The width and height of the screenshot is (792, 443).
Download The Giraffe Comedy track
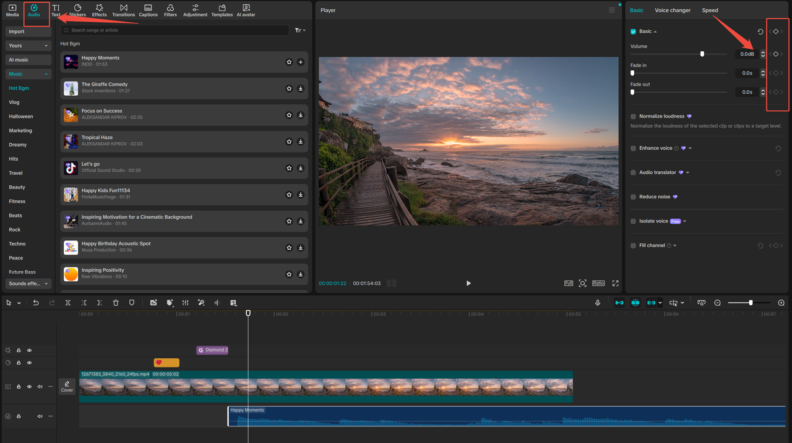pyautogui.click(x=301, y=88)
